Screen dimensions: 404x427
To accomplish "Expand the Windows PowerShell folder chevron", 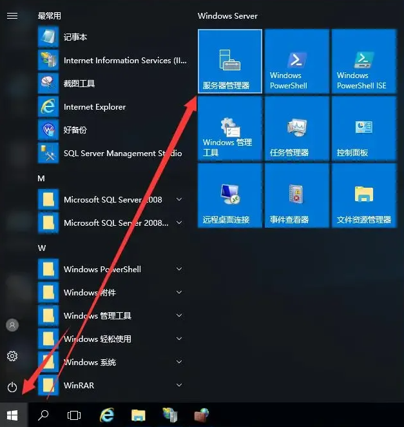I will [x=179, y=269].
